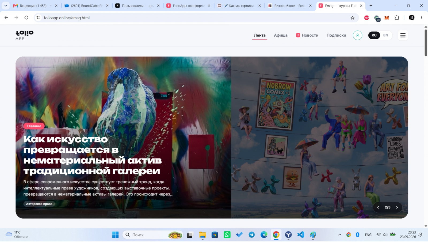The height and width of the screenshot is (242, 428).
Task: Click the Главное category badge
Action: [34, 126]
